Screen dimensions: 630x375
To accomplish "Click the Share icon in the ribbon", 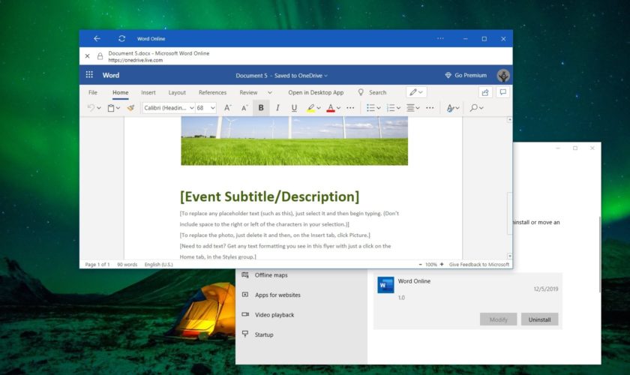I will tap(485, 92).
